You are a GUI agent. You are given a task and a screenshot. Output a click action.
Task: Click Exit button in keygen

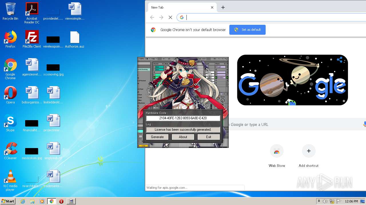click(209, 137)
